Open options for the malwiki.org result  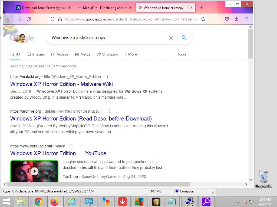pos(108,76)
